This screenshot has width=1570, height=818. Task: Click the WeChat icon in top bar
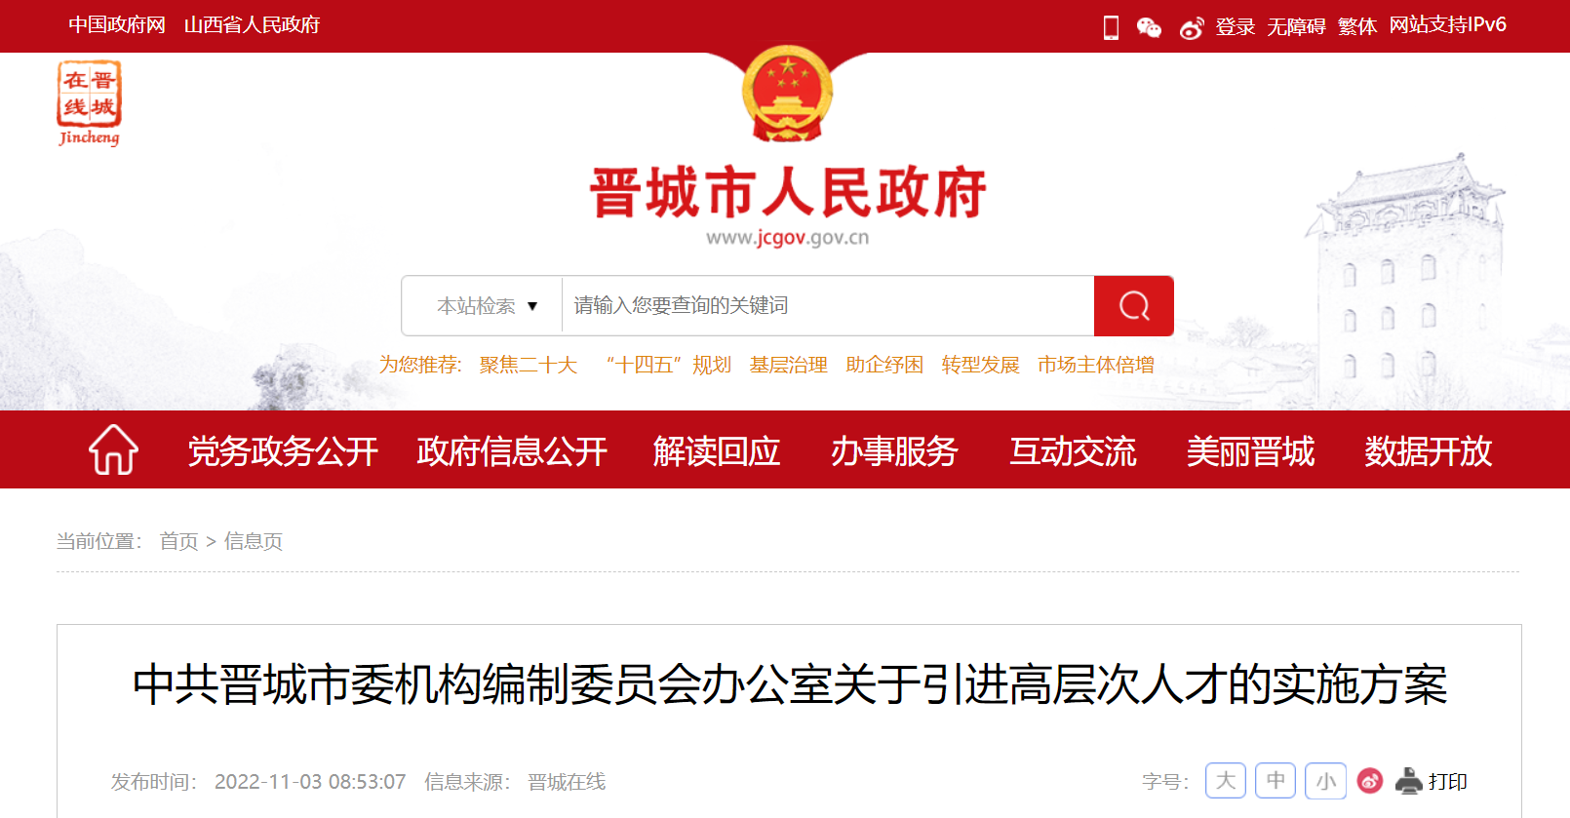tap(1149, 27)
